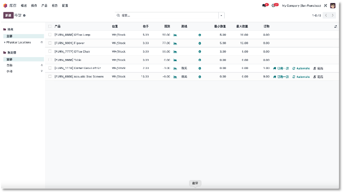Click 订购一次 for Corner Desk Left Sit
The width and height of the screenshot is (343, 193).
pyautogui.click(x=281, y=68)
